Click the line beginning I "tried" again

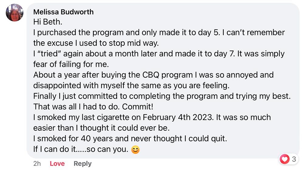click(x=159, y=54)
